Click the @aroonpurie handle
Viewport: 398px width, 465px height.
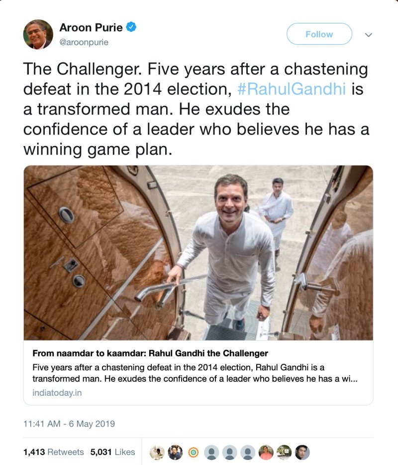click(x=84, y=42)
